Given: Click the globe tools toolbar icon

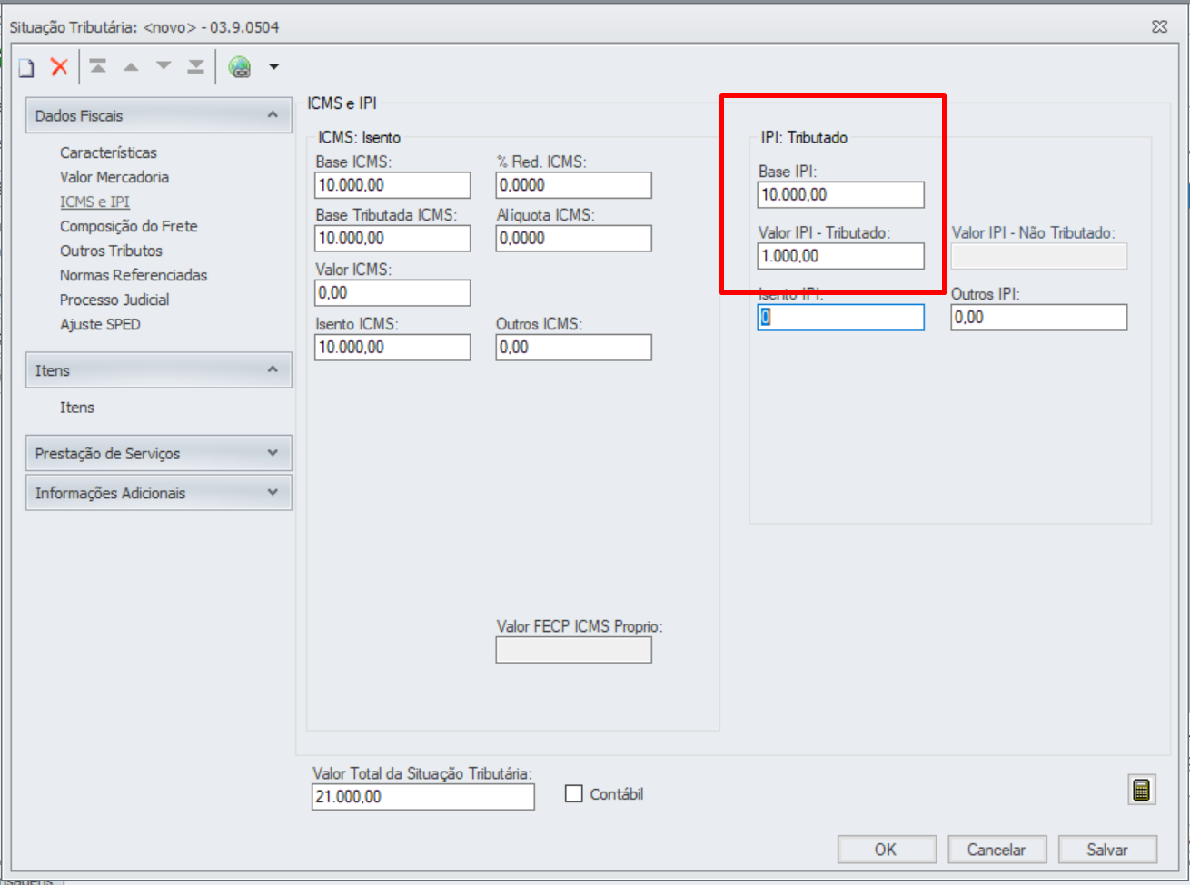Looking at the screenshot, I should [x=240, y=66].
